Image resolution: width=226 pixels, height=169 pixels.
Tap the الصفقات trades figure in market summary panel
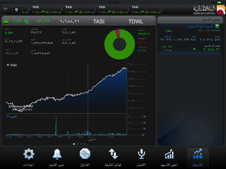(166, 40)
